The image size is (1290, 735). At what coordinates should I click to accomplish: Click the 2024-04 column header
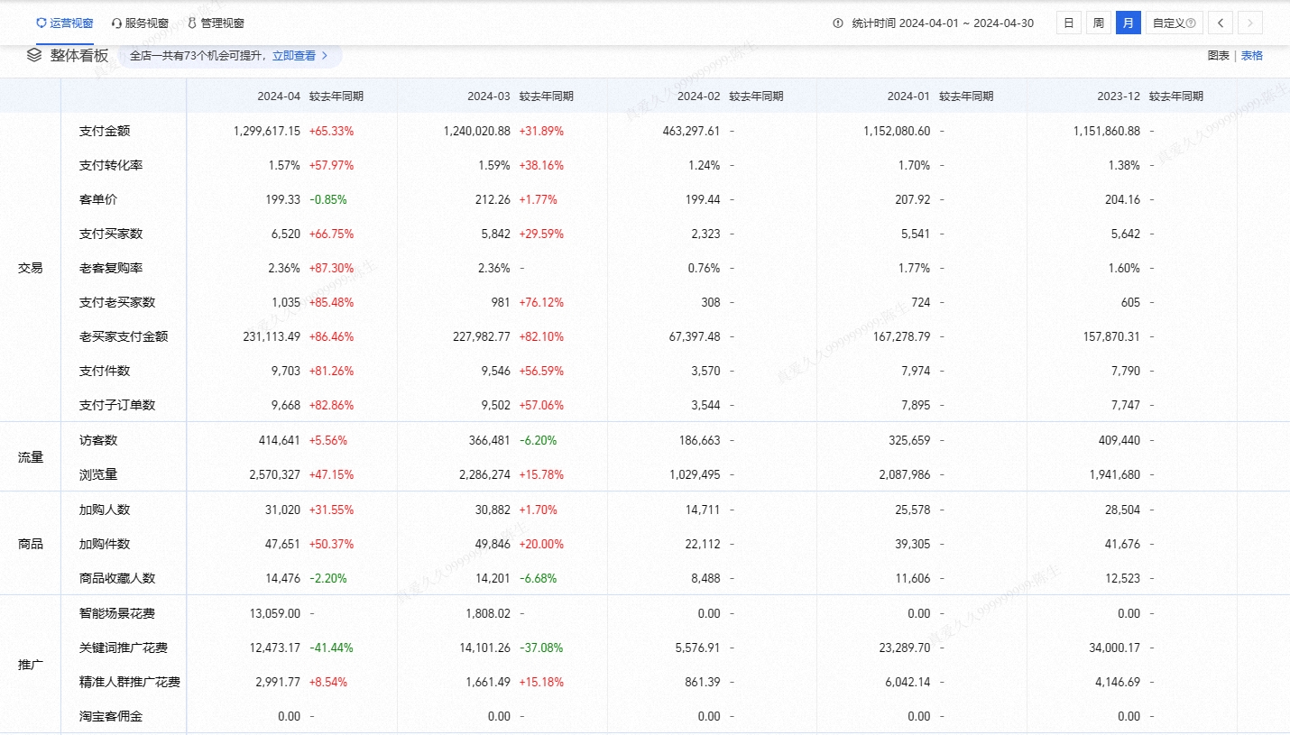point(278,96)
